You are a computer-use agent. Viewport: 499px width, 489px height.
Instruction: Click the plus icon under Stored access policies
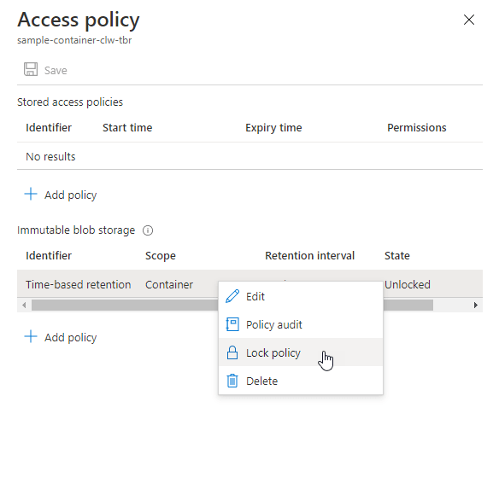31,194
